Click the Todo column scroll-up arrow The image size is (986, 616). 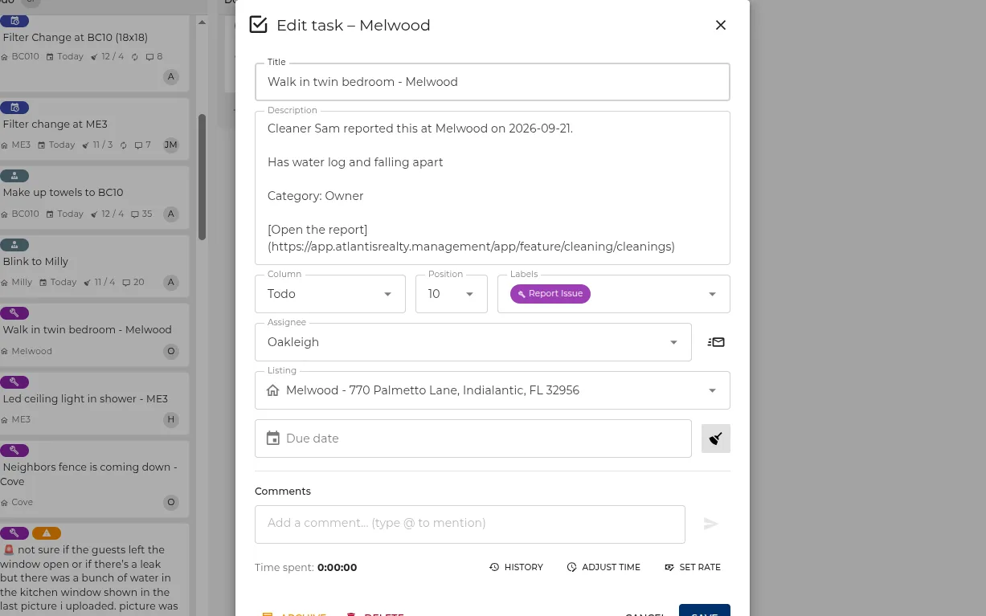click(x=203, y=22)
